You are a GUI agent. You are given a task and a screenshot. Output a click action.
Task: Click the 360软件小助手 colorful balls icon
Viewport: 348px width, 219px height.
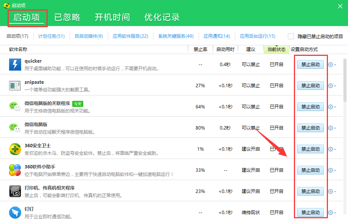coord(15,170)
